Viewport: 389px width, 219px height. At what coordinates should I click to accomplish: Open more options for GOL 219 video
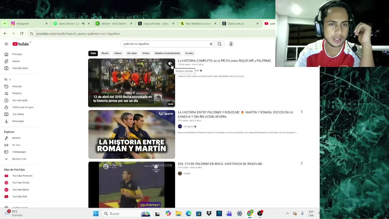[x=302, y=163]
